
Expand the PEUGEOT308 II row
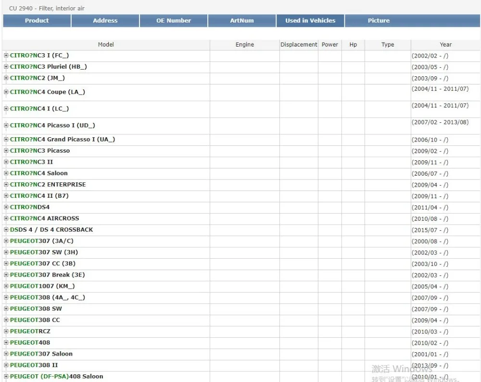(x=6, y=366)
